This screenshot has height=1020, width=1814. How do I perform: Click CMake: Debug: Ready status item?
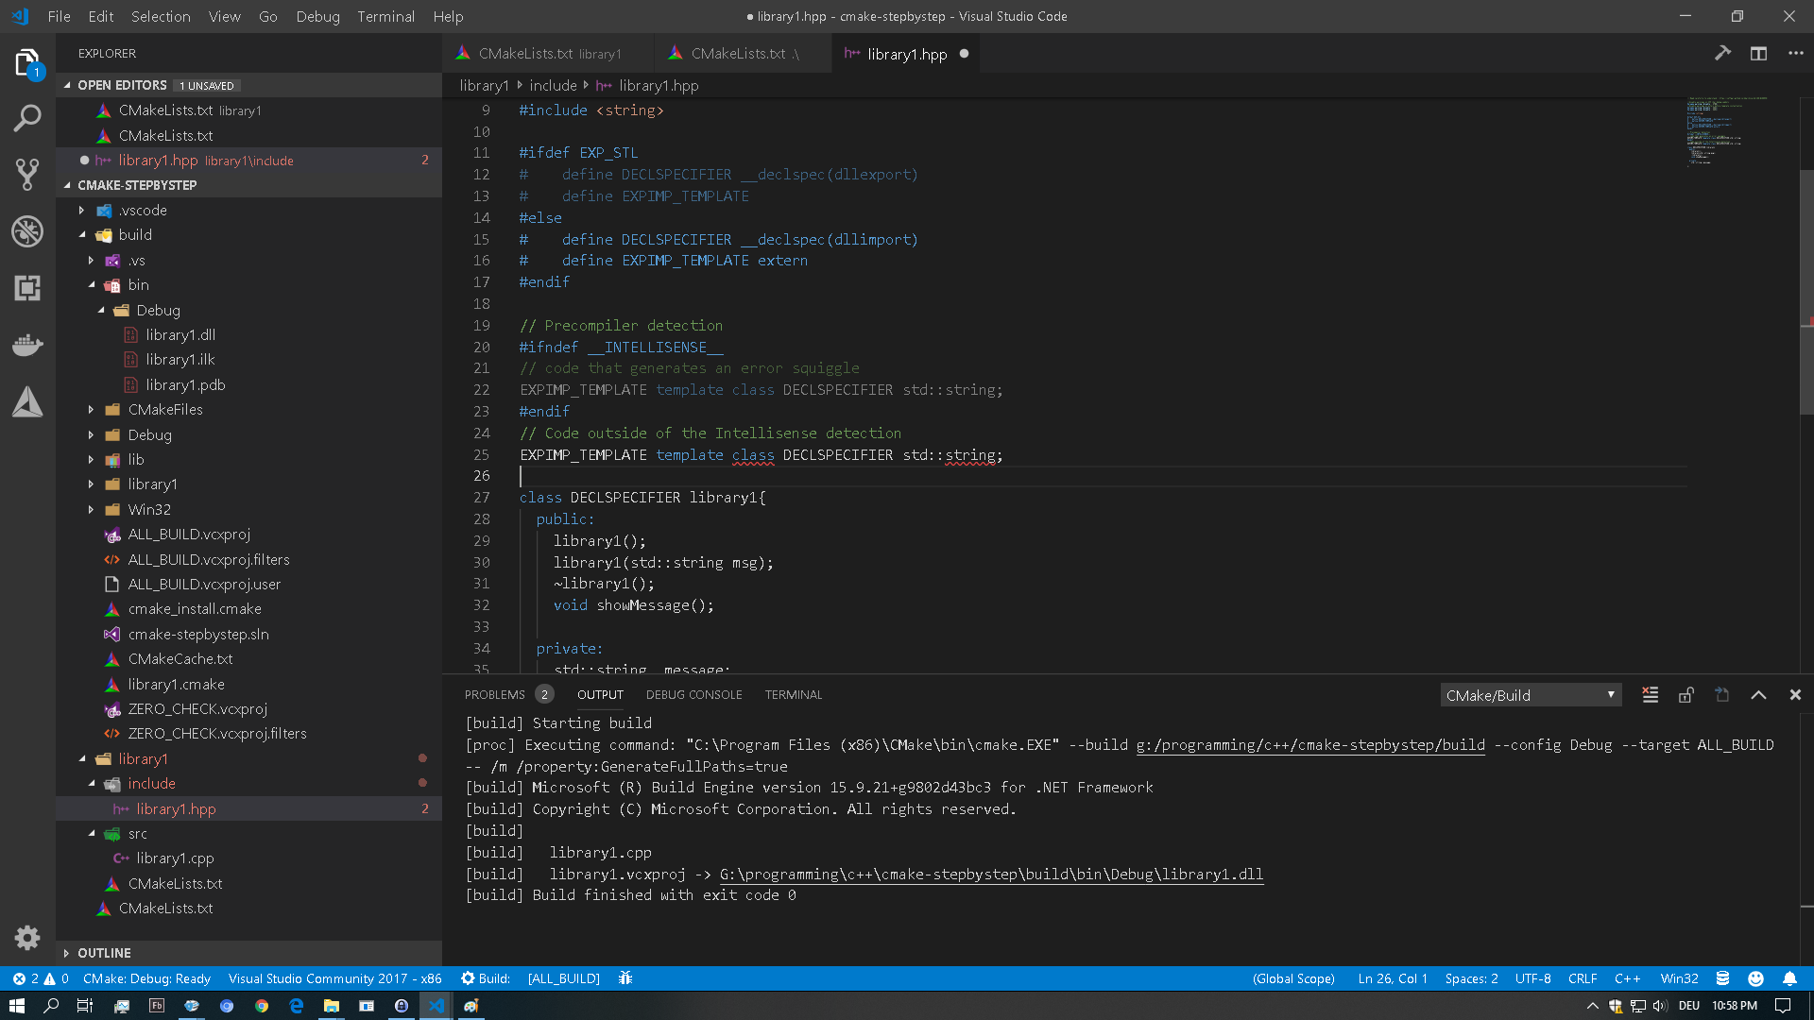[146, 978]
